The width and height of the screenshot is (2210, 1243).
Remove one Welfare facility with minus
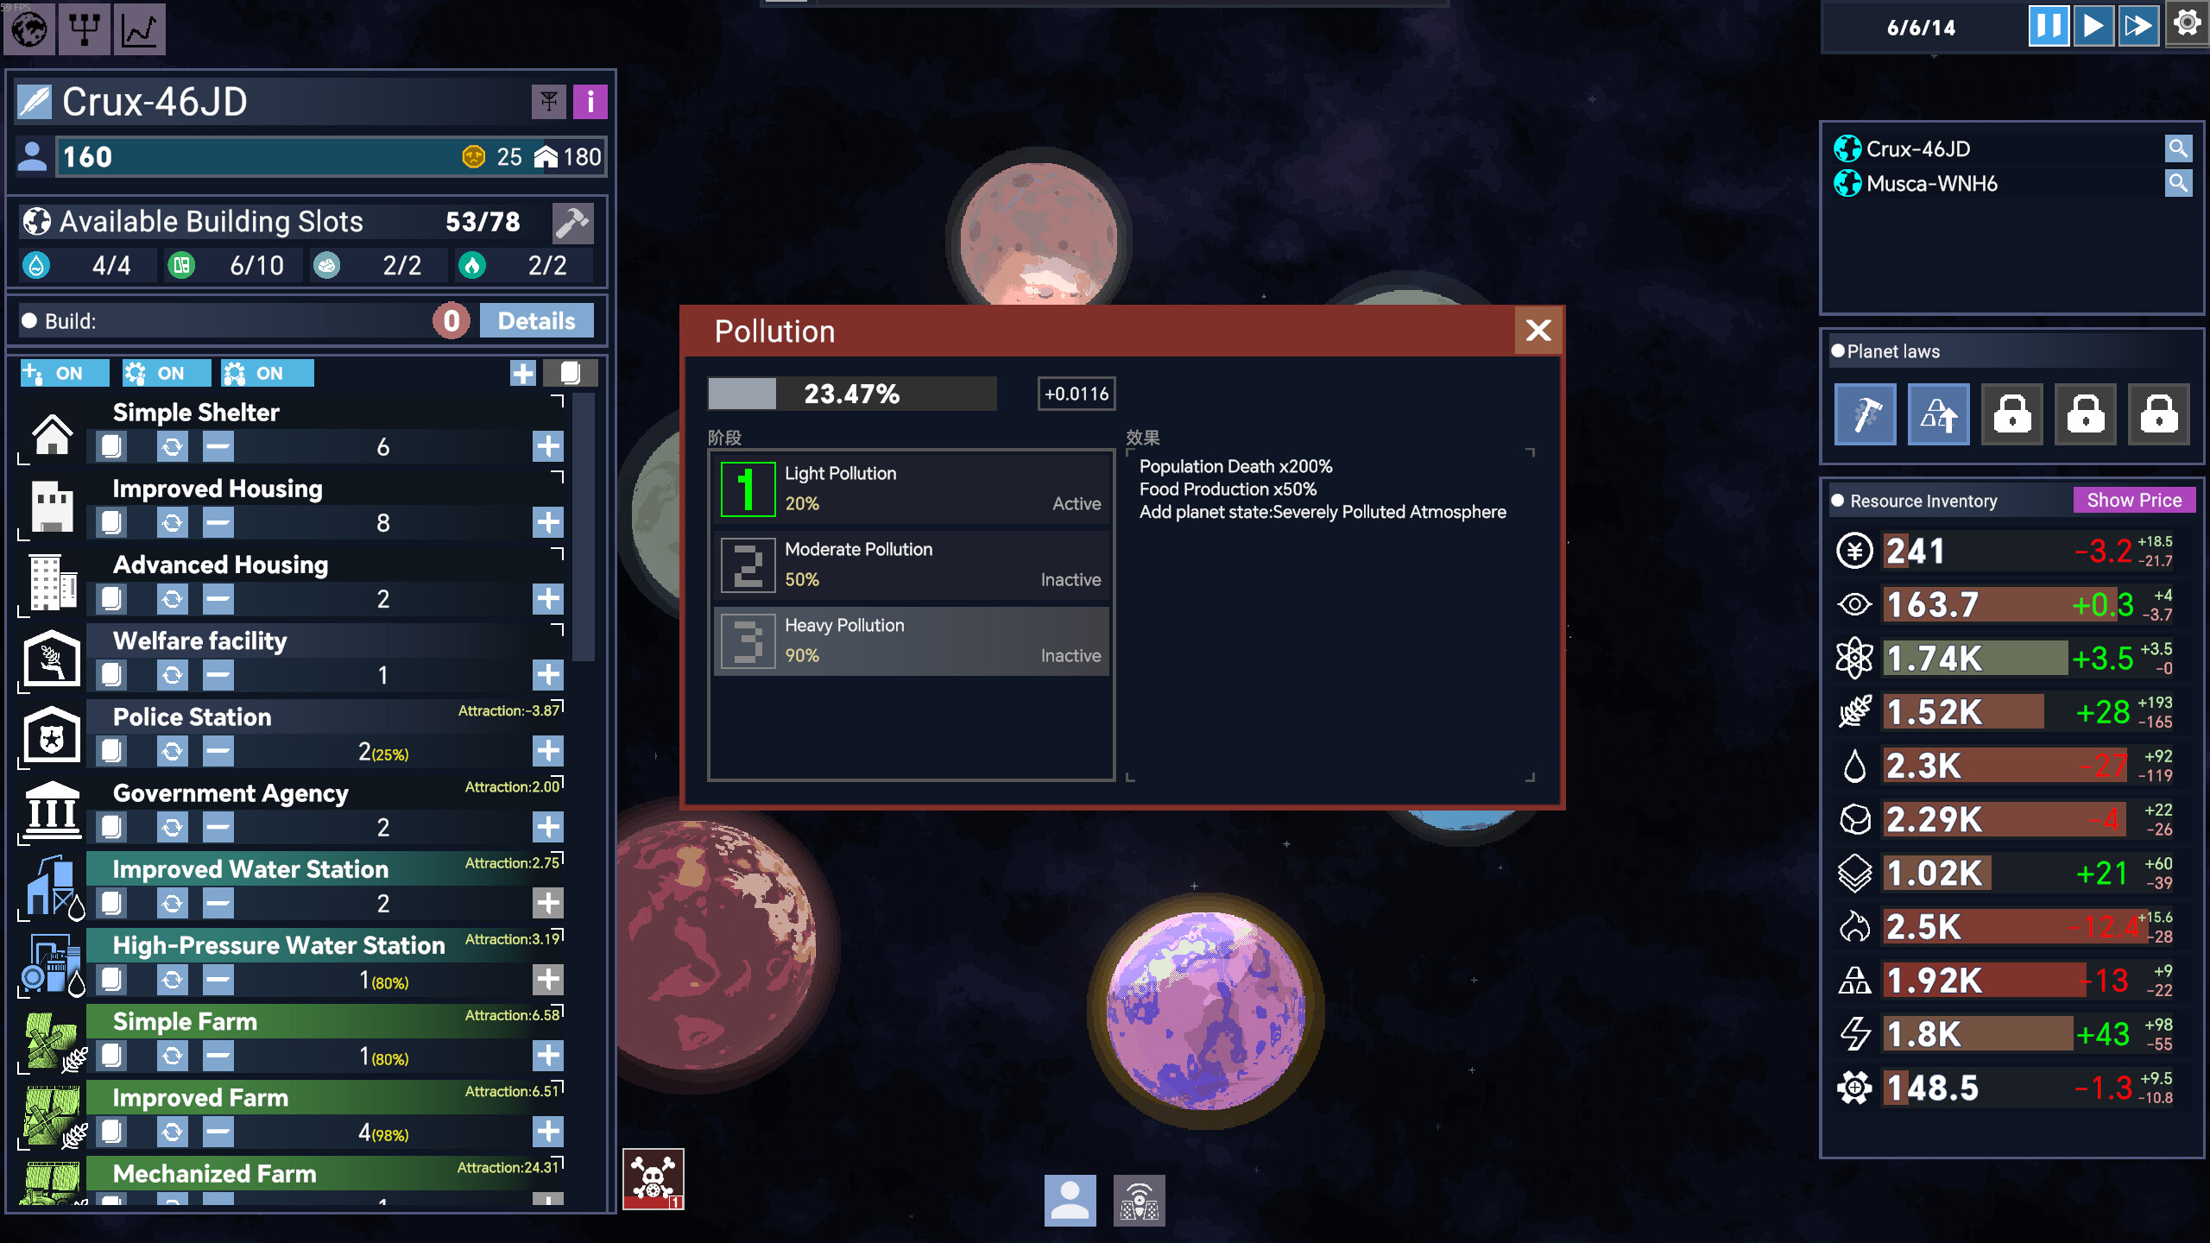pyautogui.click(x=218, y=674)
